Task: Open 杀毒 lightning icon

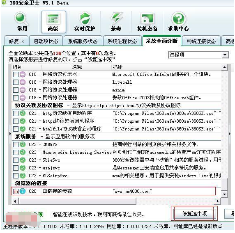Action: tap(116, 22)
